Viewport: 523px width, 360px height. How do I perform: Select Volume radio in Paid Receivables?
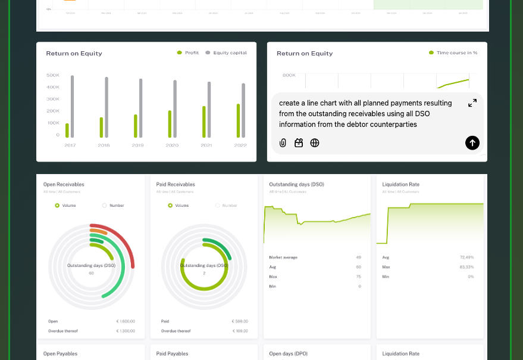(170, 205)
